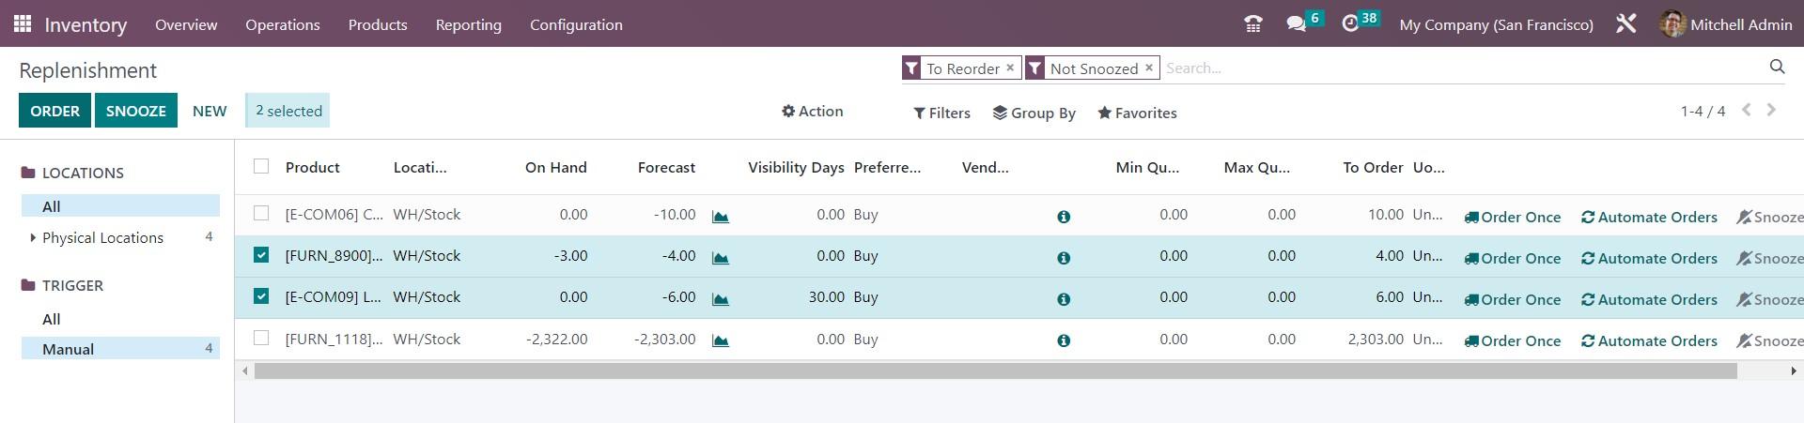Click Automate Orders for FURN_8900 row

[x=1649, y=258]
